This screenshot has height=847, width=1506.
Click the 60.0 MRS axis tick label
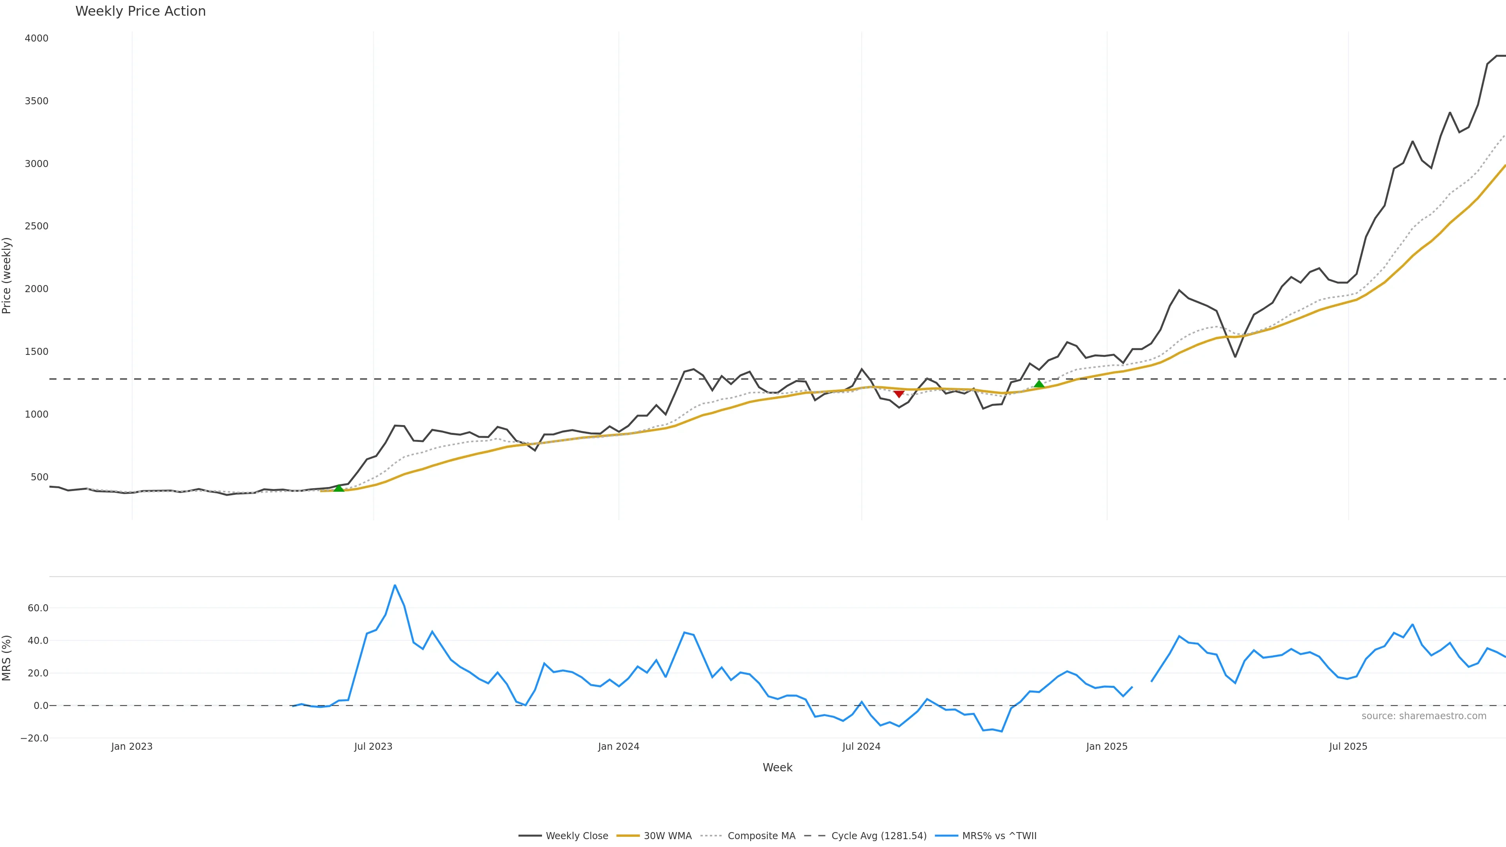coord(38,608)
